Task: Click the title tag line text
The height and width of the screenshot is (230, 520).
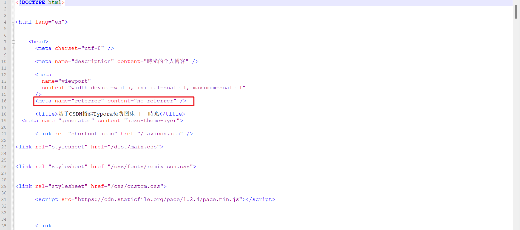Action: point(110,114)
